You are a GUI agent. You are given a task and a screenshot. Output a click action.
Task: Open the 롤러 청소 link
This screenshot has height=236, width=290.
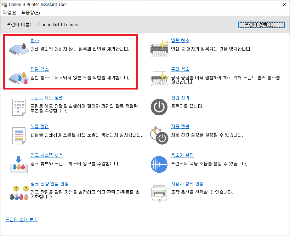180,69
